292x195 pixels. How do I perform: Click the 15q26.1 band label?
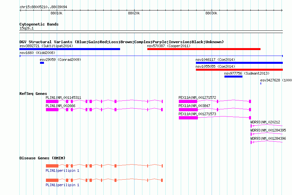tap(27, 28)
